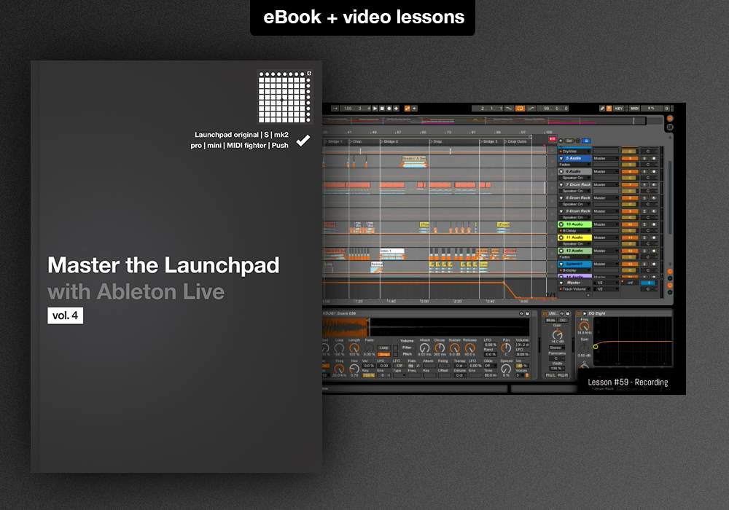Toggle the DC button in Utility
Screen dimensions: 729x510
coord(563,320)
